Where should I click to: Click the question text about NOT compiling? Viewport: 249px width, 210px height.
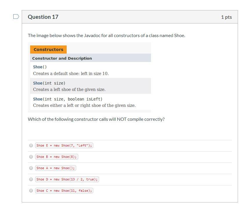[x=96, y=119]
